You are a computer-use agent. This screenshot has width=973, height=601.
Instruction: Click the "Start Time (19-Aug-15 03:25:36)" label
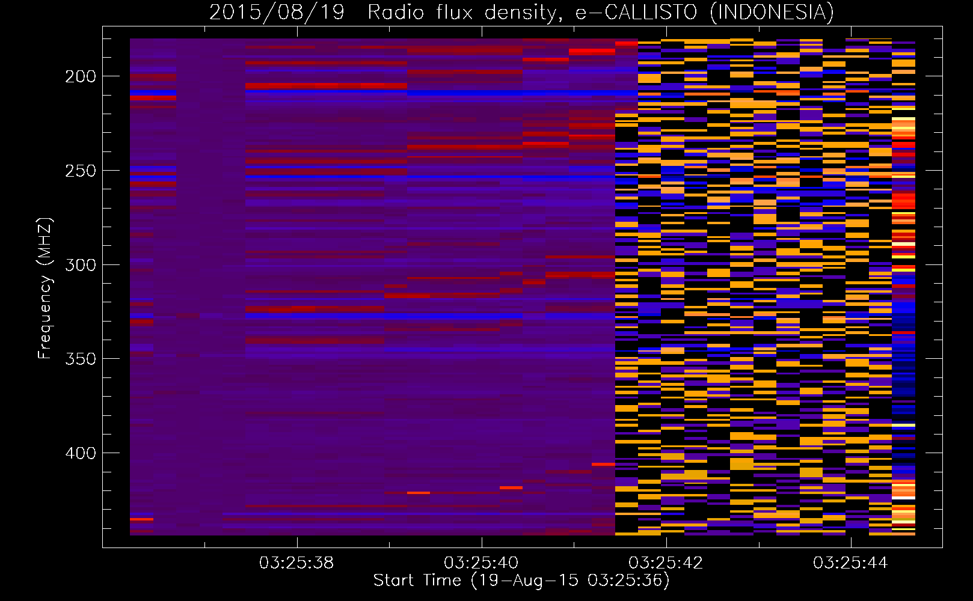click(x=521, y=581)
